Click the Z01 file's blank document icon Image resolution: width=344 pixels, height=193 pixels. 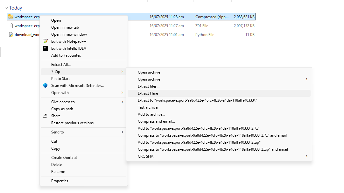(11, 25)
